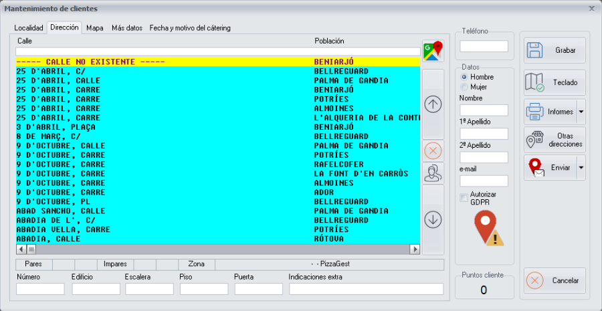Open Teclado map keyboard button
This screenshot has height=311, width=602.
pyautogui.click(x=555, y=83)
